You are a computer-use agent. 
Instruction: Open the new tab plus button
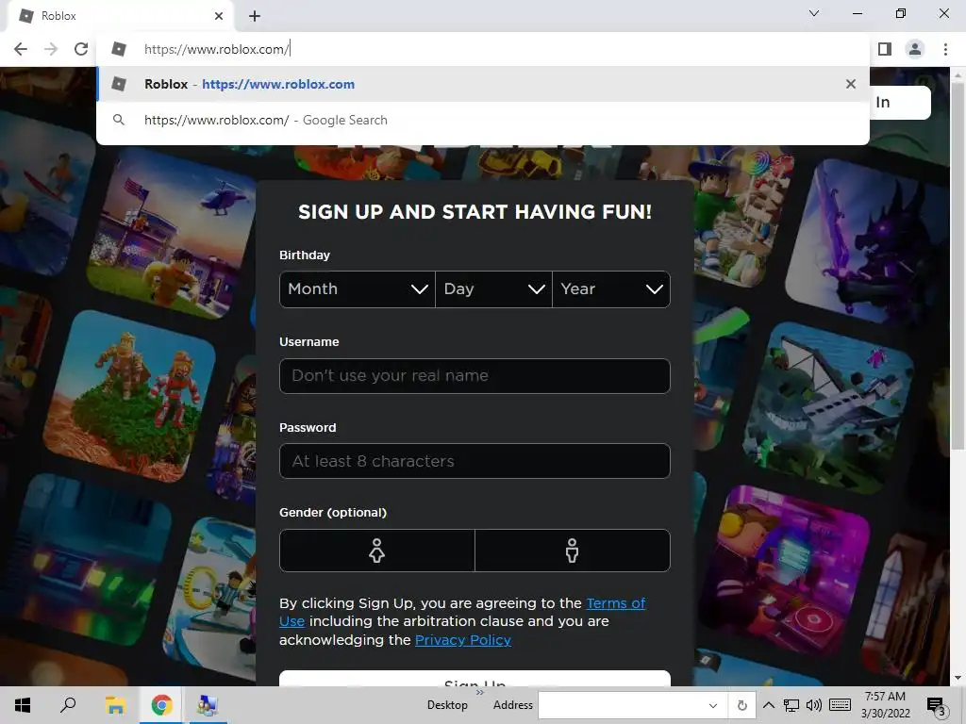pos(255,16)
